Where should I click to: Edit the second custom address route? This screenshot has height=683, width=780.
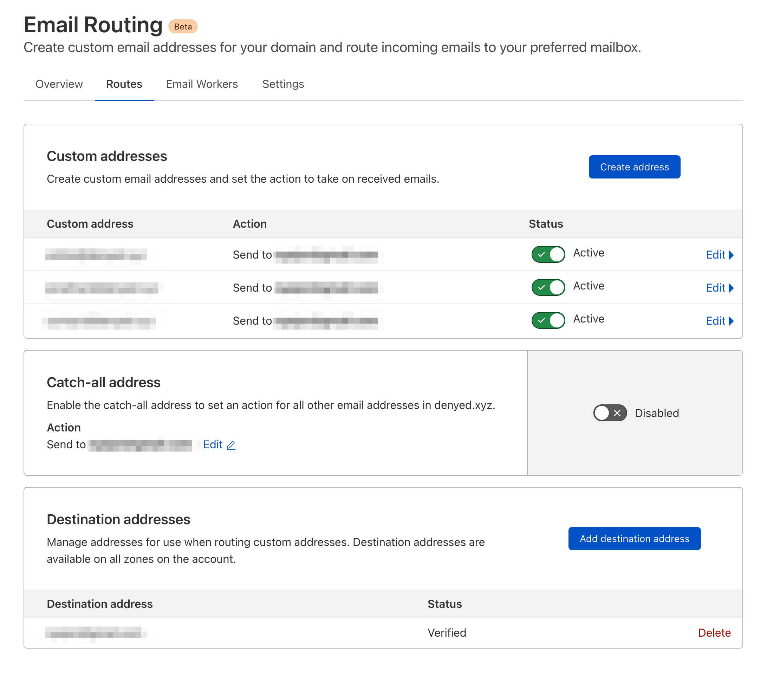(716, 287)
